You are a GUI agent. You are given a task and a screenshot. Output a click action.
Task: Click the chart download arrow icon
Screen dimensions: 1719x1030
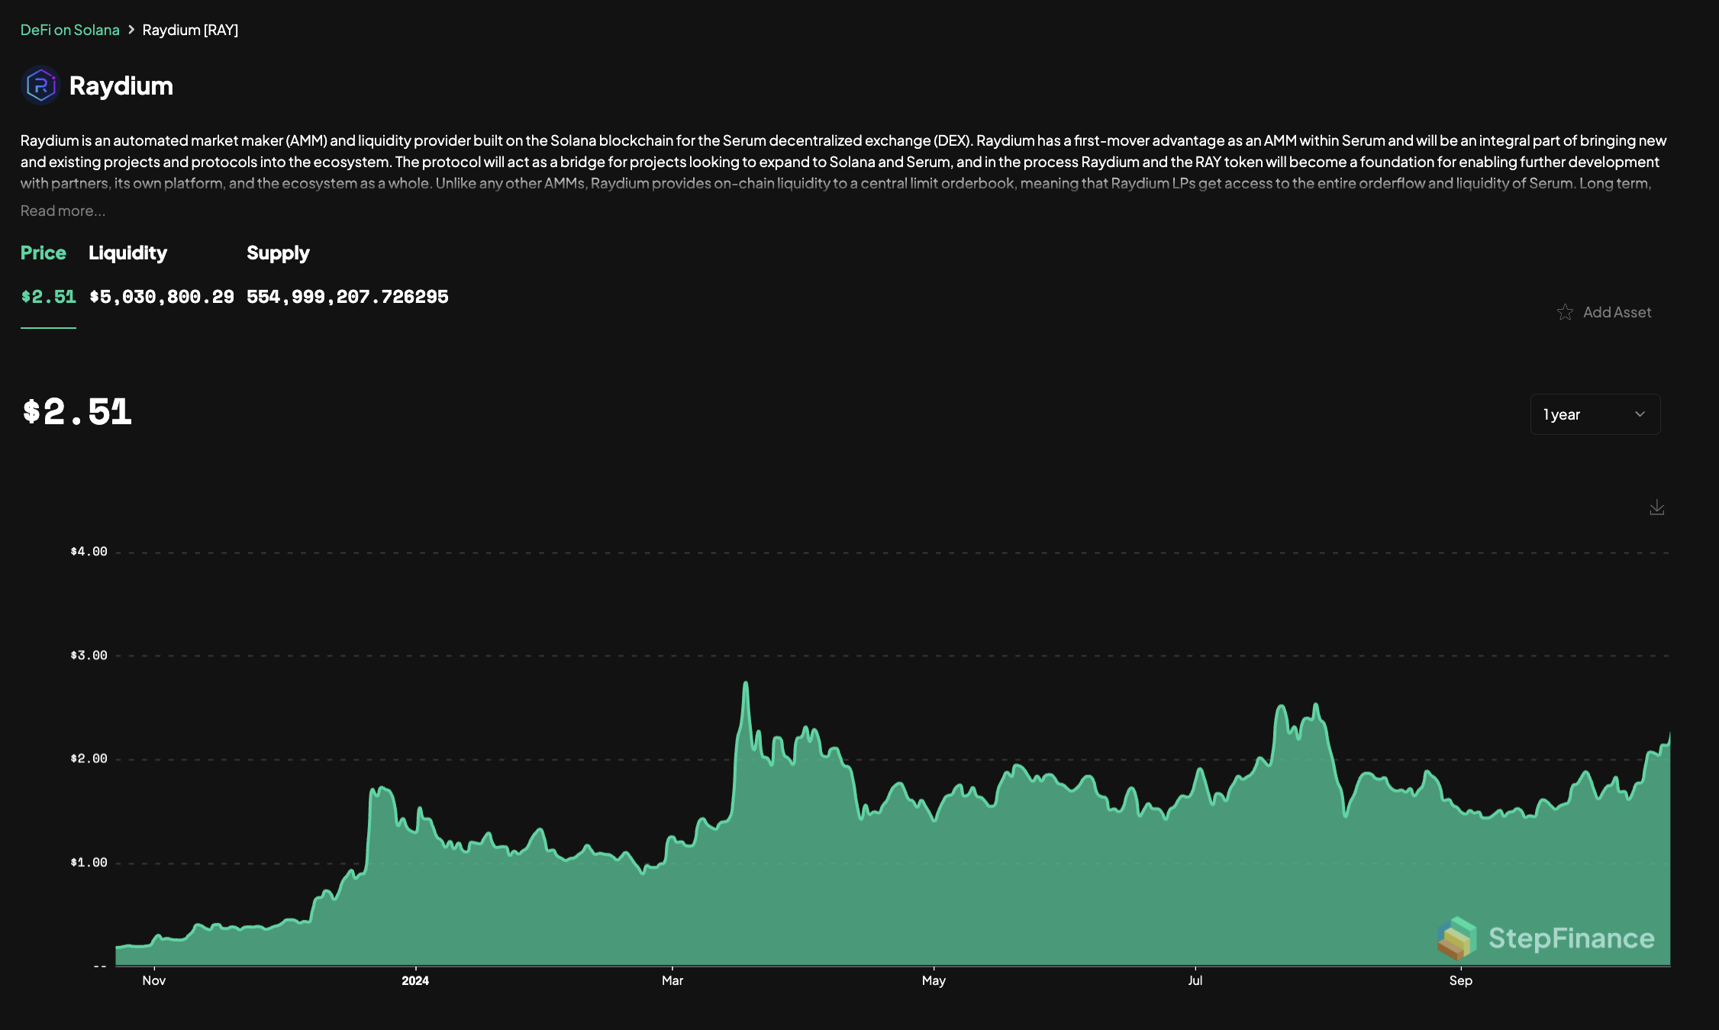[x=1656, y=507]
